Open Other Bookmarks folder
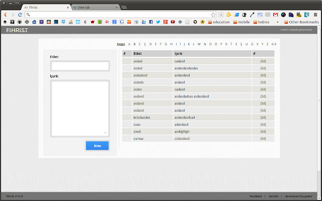Image resolution: width=322 pixels, height=201 pixels. click(x=301, y=22)
